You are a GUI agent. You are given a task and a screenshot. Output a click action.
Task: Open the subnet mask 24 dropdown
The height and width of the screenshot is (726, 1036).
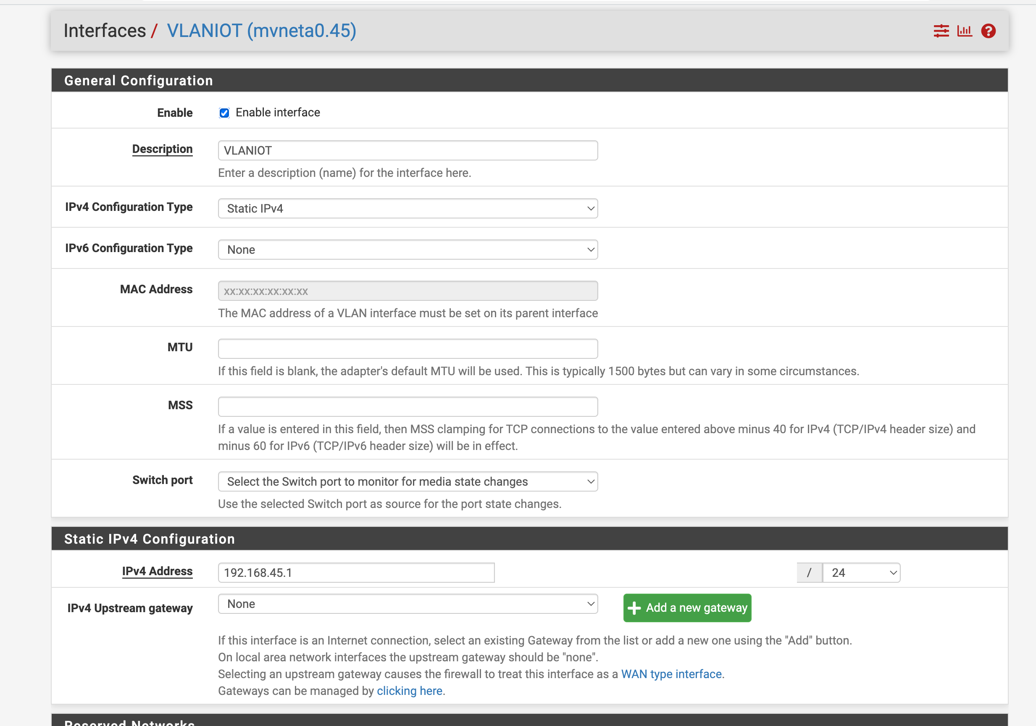861,573
